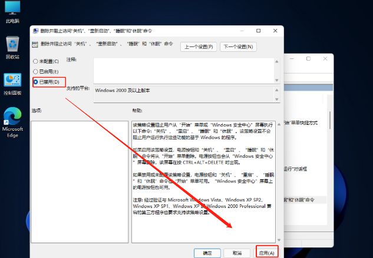
Task: Go to 上一个设置(P) previous setting
Action: tap(199, 47)
